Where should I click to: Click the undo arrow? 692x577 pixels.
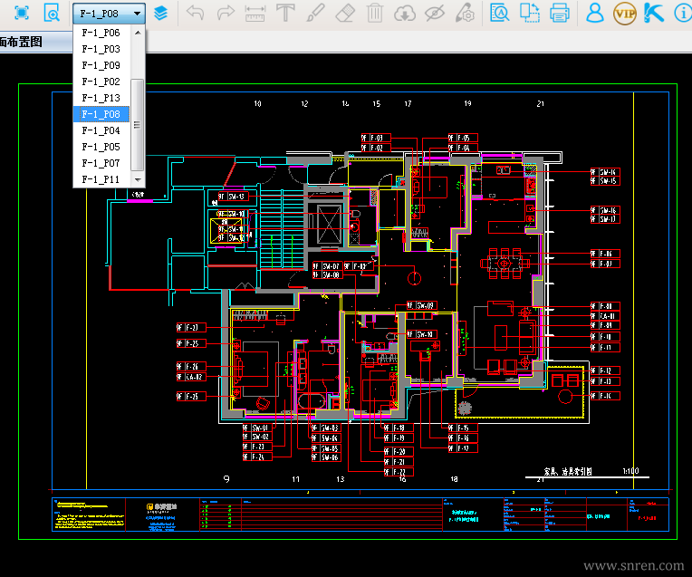point(195,13)
